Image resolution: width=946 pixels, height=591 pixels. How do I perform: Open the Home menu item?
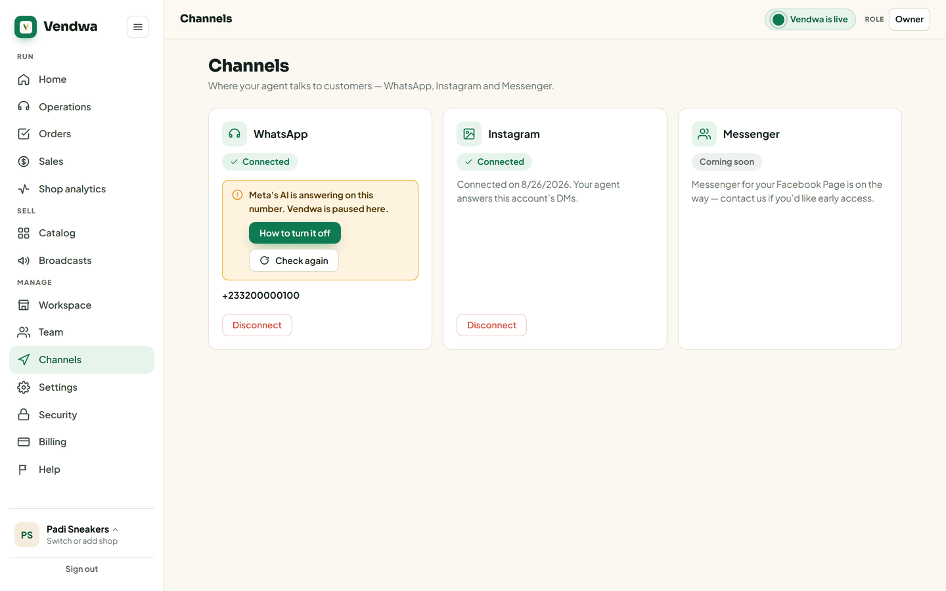(81, 79)
